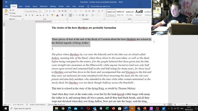
Task: Switch to the References tab
Action: (x=44, y=6)
